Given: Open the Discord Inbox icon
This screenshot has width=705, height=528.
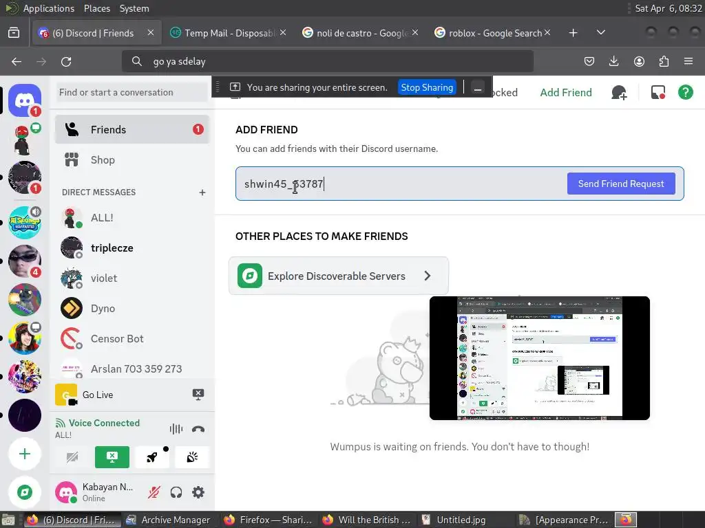Looking at the screenshot, I should (657, 93).
